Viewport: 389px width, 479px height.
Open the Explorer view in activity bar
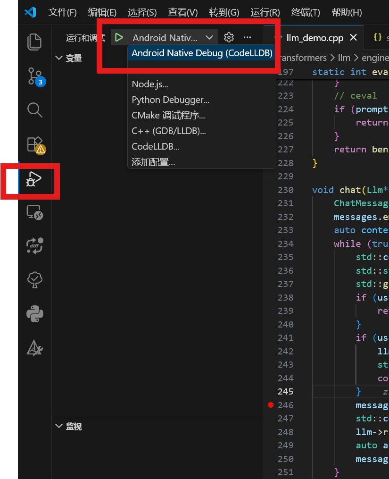point(35,42)
